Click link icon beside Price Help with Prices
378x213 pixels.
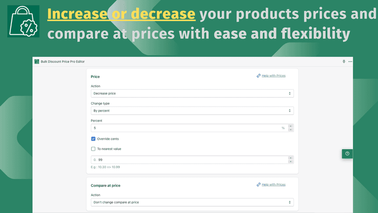click(x=258, y=75)
